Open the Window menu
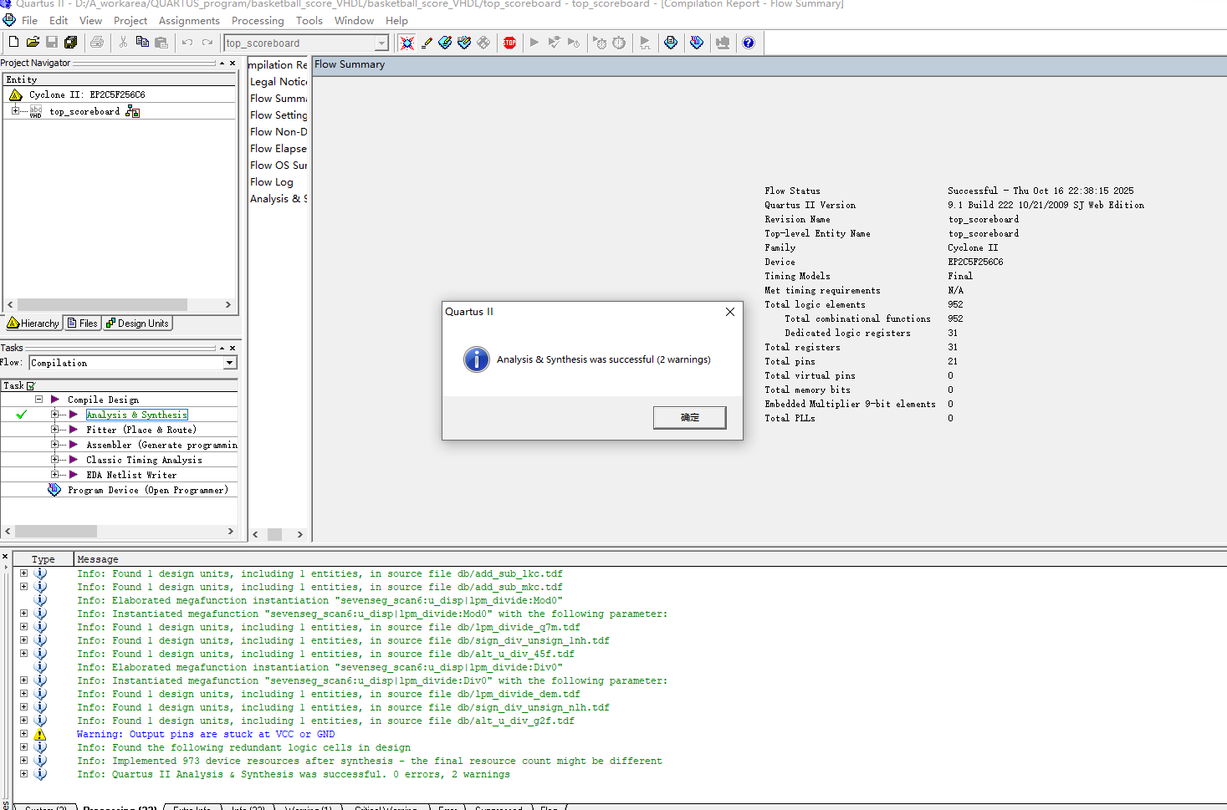1227x810 pixels. pyautogui.click(x=354, y=20)
